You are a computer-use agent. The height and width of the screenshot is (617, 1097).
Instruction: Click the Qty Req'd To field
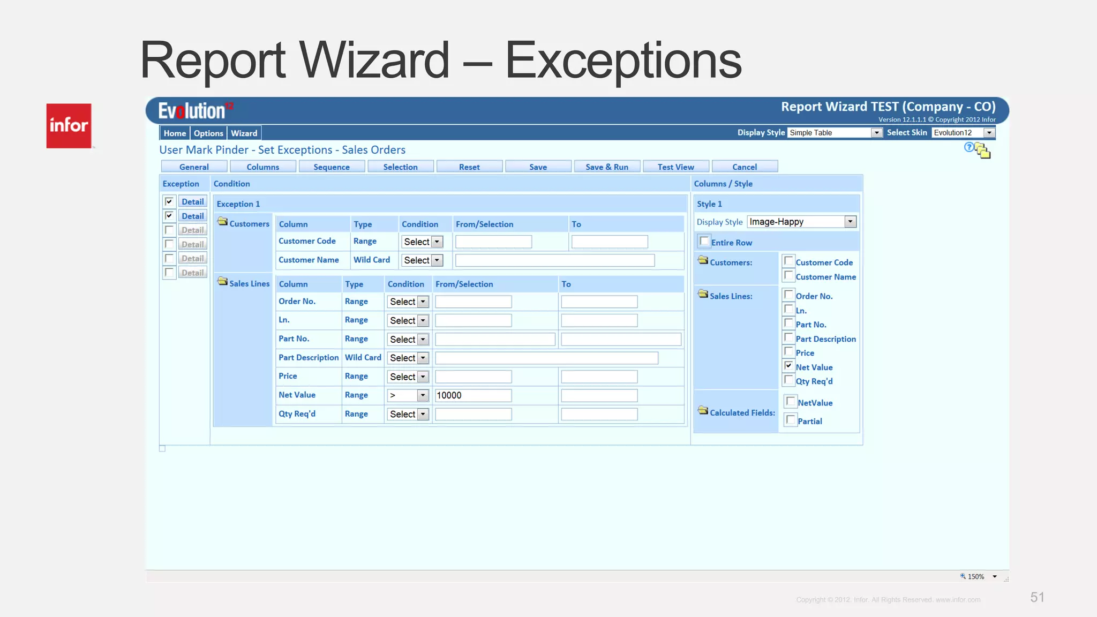(x=599, y=414)
